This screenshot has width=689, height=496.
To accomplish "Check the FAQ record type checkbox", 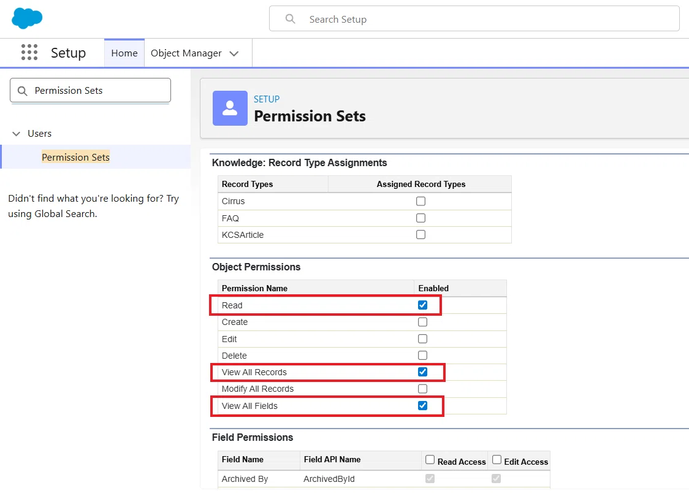I will [421, 218].
